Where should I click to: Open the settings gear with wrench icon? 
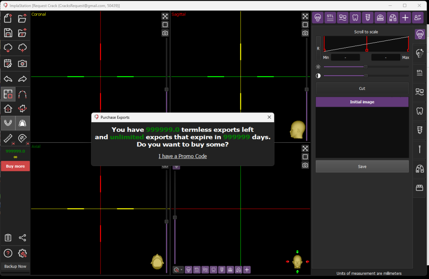(23, 253)
